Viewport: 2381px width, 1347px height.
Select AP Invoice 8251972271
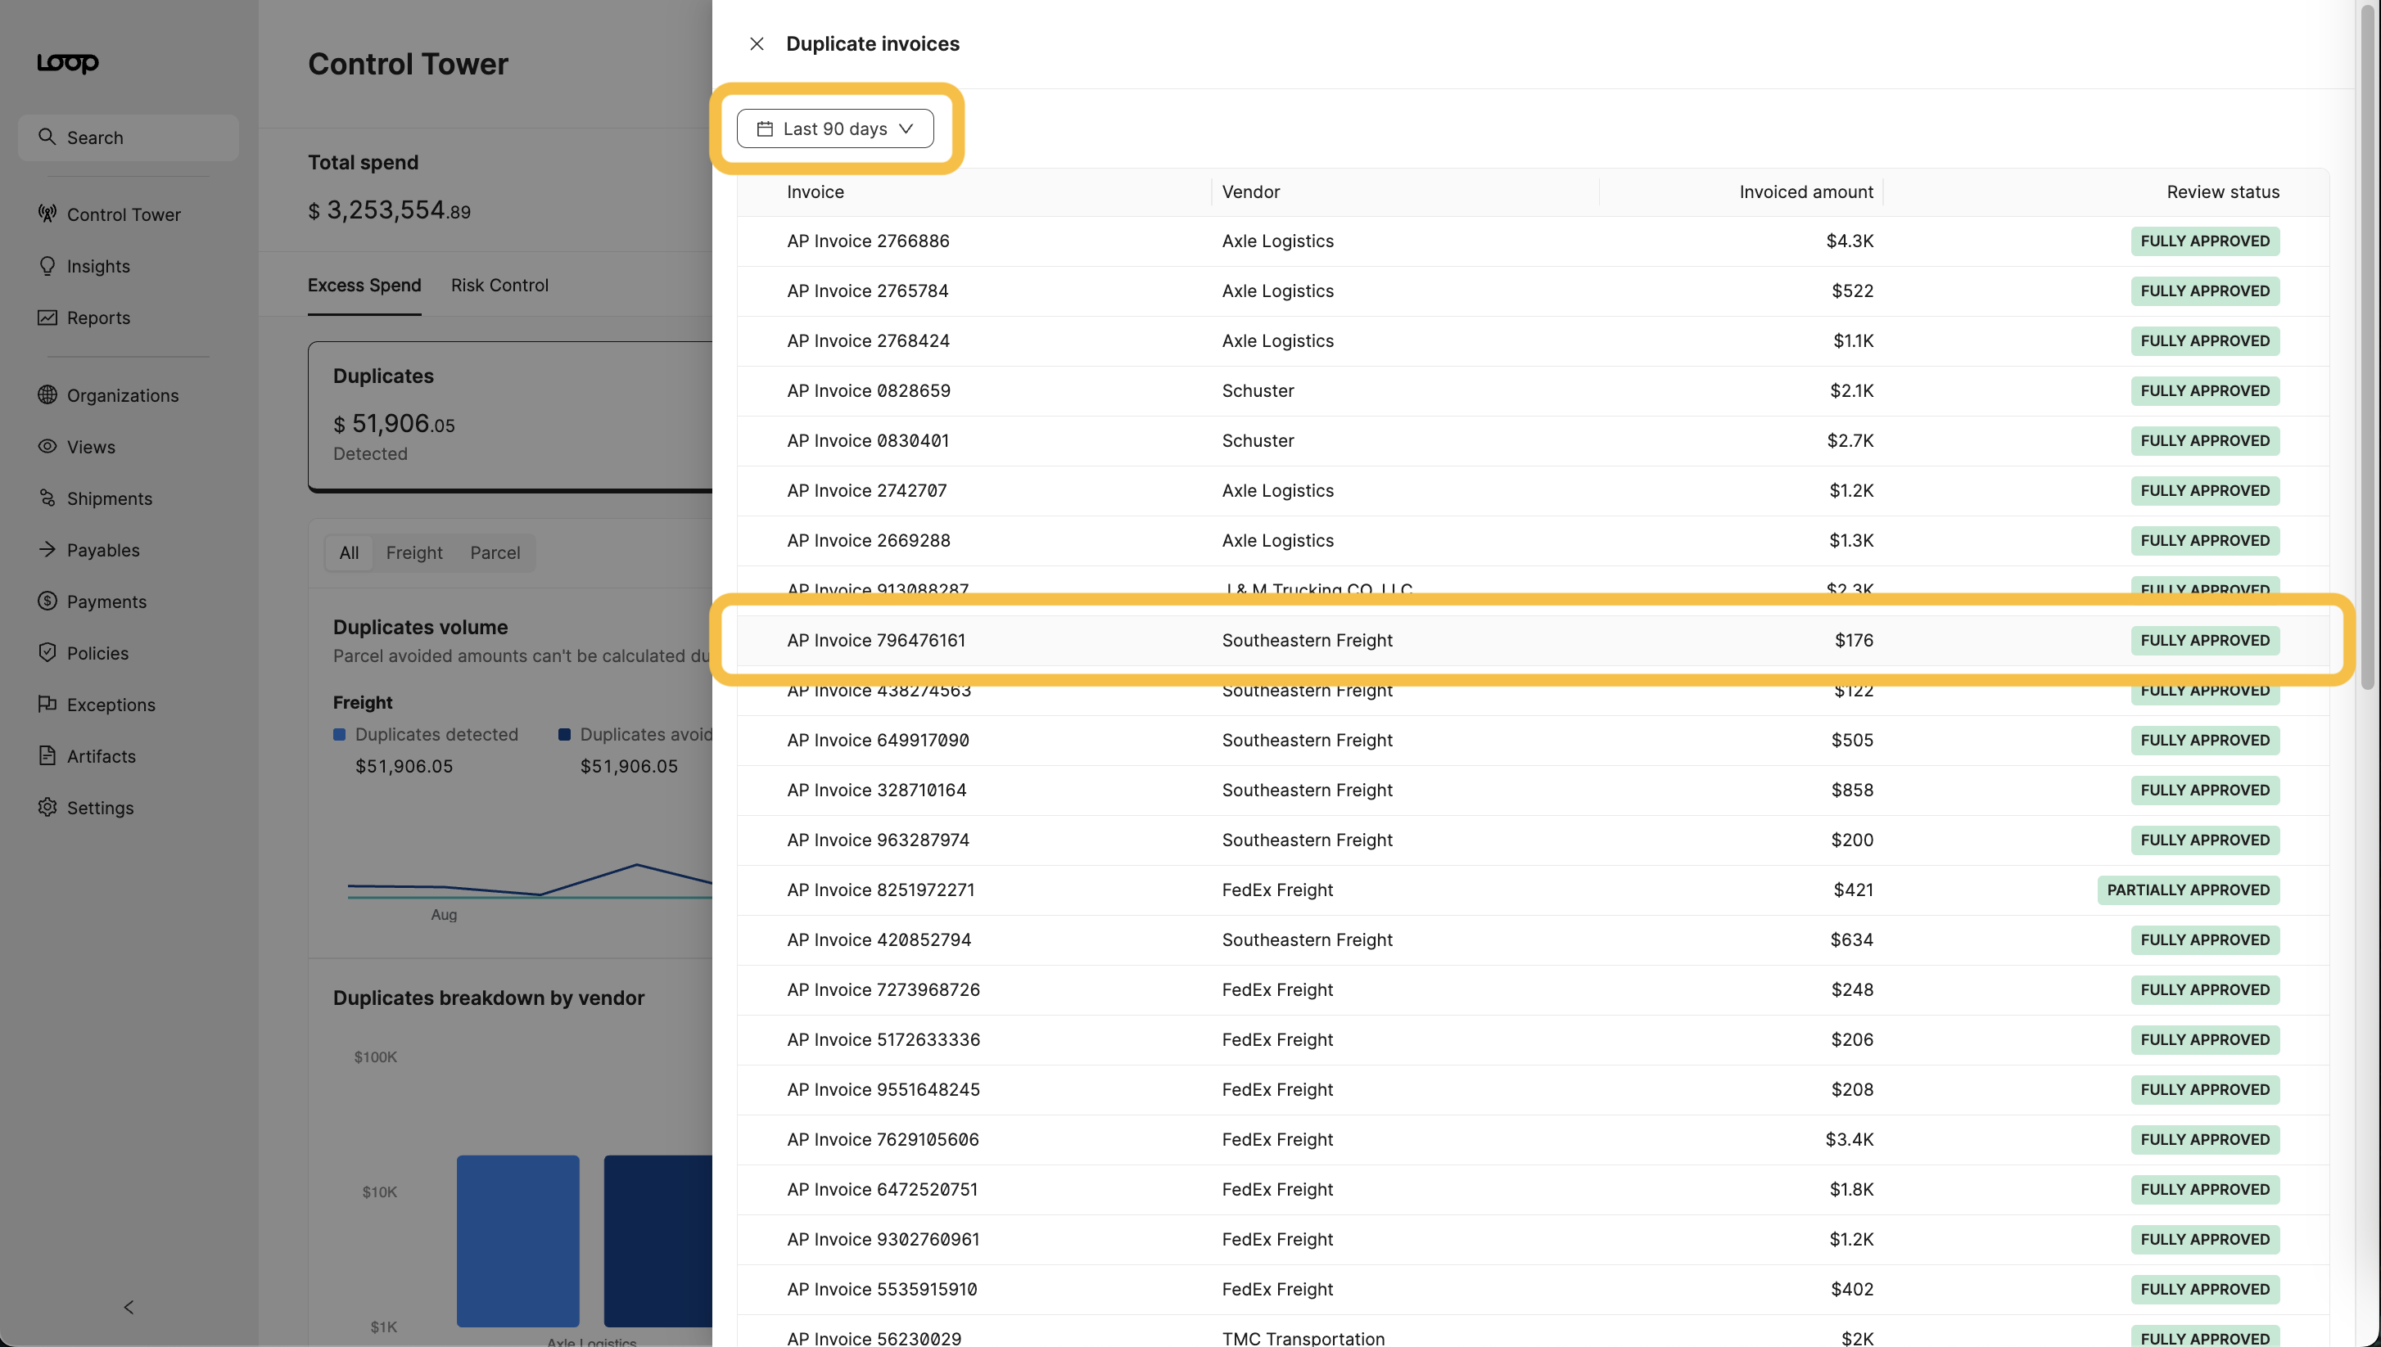(x=1534, y=891)
